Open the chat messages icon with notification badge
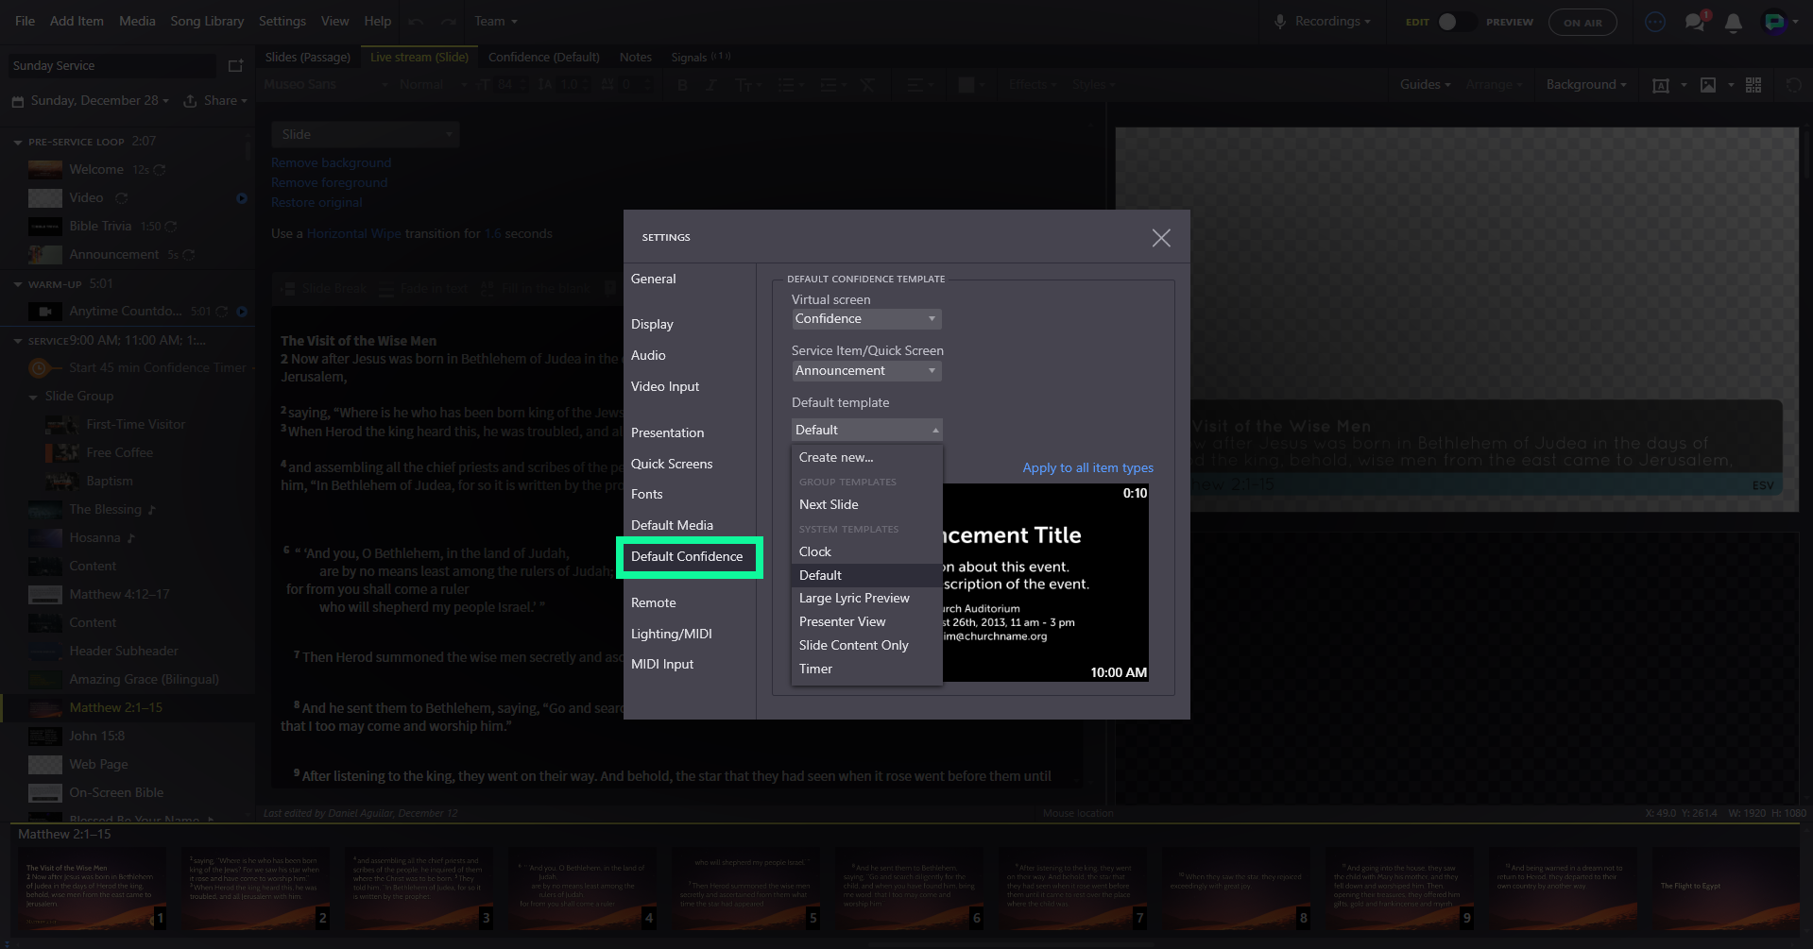 tap(1695, 22)
